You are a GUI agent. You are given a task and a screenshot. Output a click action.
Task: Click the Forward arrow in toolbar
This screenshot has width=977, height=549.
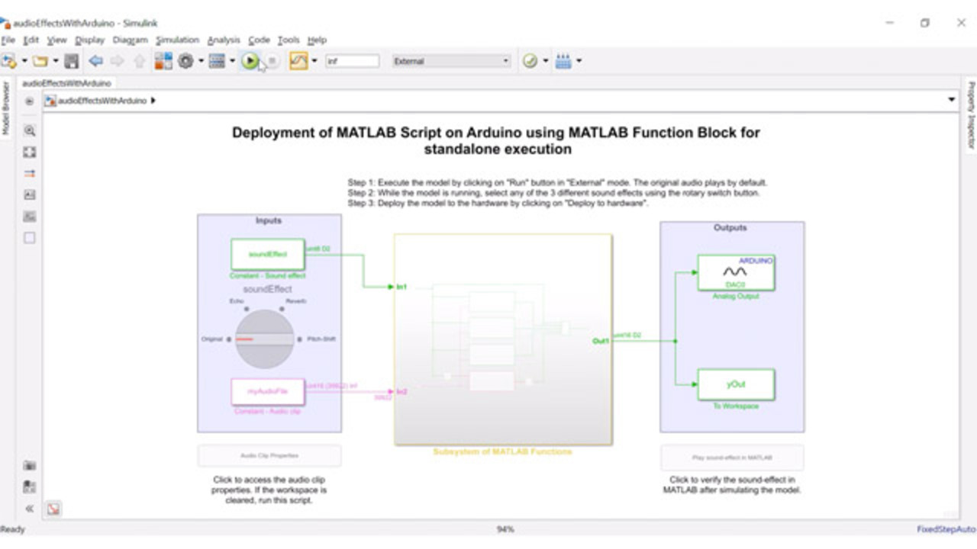coord(117,61)
